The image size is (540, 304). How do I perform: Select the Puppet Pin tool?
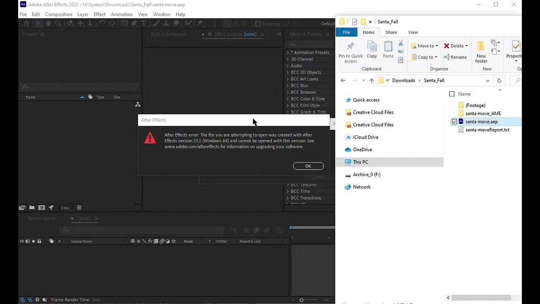coord(200,24)
